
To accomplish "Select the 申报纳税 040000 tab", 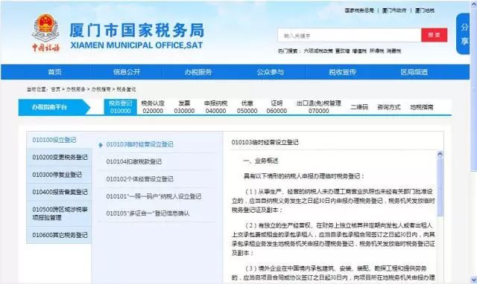I will [215, 107].
